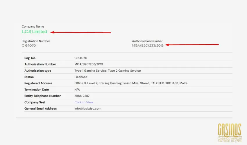Select 'Type 1 Gaming Service, Type 2 Gaming Service'
Screen dimensions: 247x145
coord(108,70)
